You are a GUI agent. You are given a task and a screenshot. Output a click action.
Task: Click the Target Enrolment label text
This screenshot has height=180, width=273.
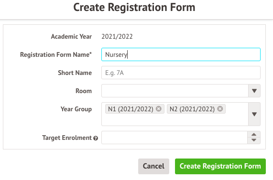tap(67, 138)
